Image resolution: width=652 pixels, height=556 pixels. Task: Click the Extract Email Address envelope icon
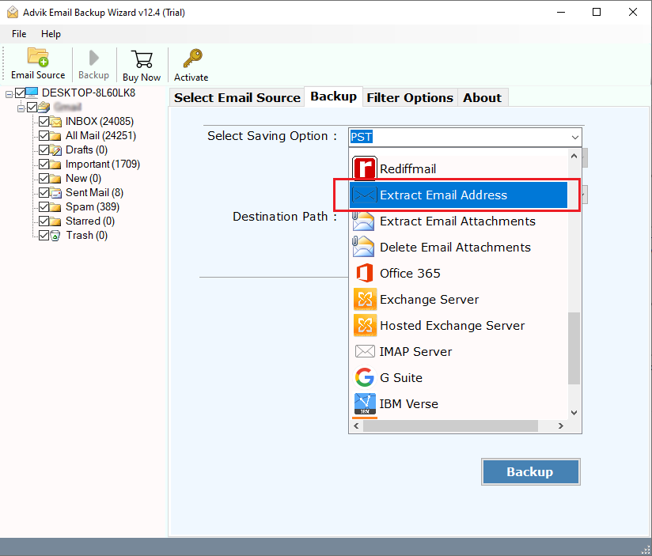(365, 195)
